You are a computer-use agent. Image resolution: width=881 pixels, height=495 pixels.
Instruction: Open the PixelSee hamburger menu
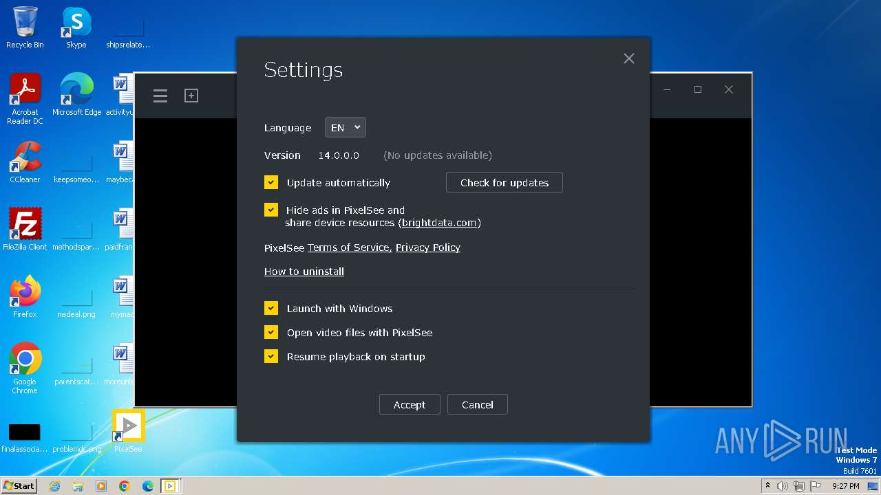[x=160, y=96]
